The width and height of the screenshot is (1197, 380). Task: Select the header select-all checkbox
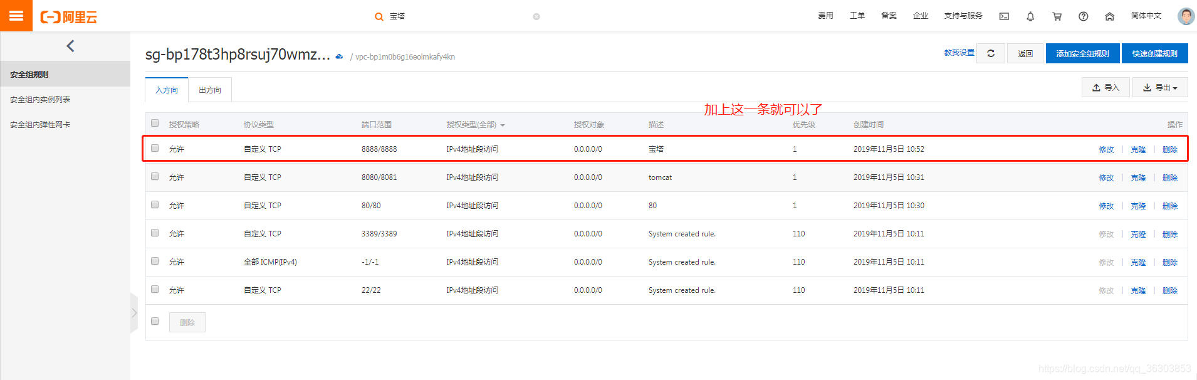click(x=155, y=123)
